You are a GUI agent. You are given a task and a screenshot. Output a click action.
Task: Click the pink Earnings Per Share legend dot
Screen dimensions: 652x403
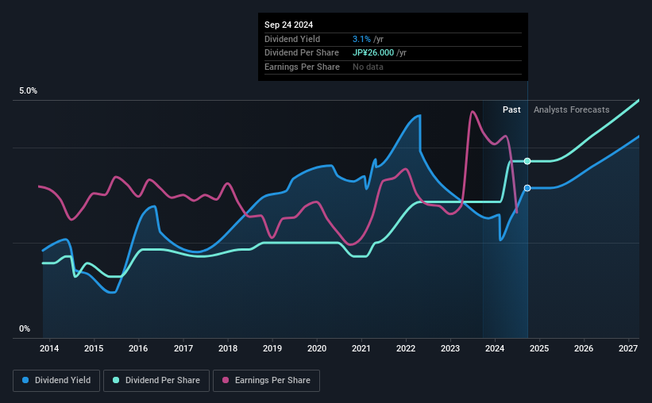coord(226,380)
